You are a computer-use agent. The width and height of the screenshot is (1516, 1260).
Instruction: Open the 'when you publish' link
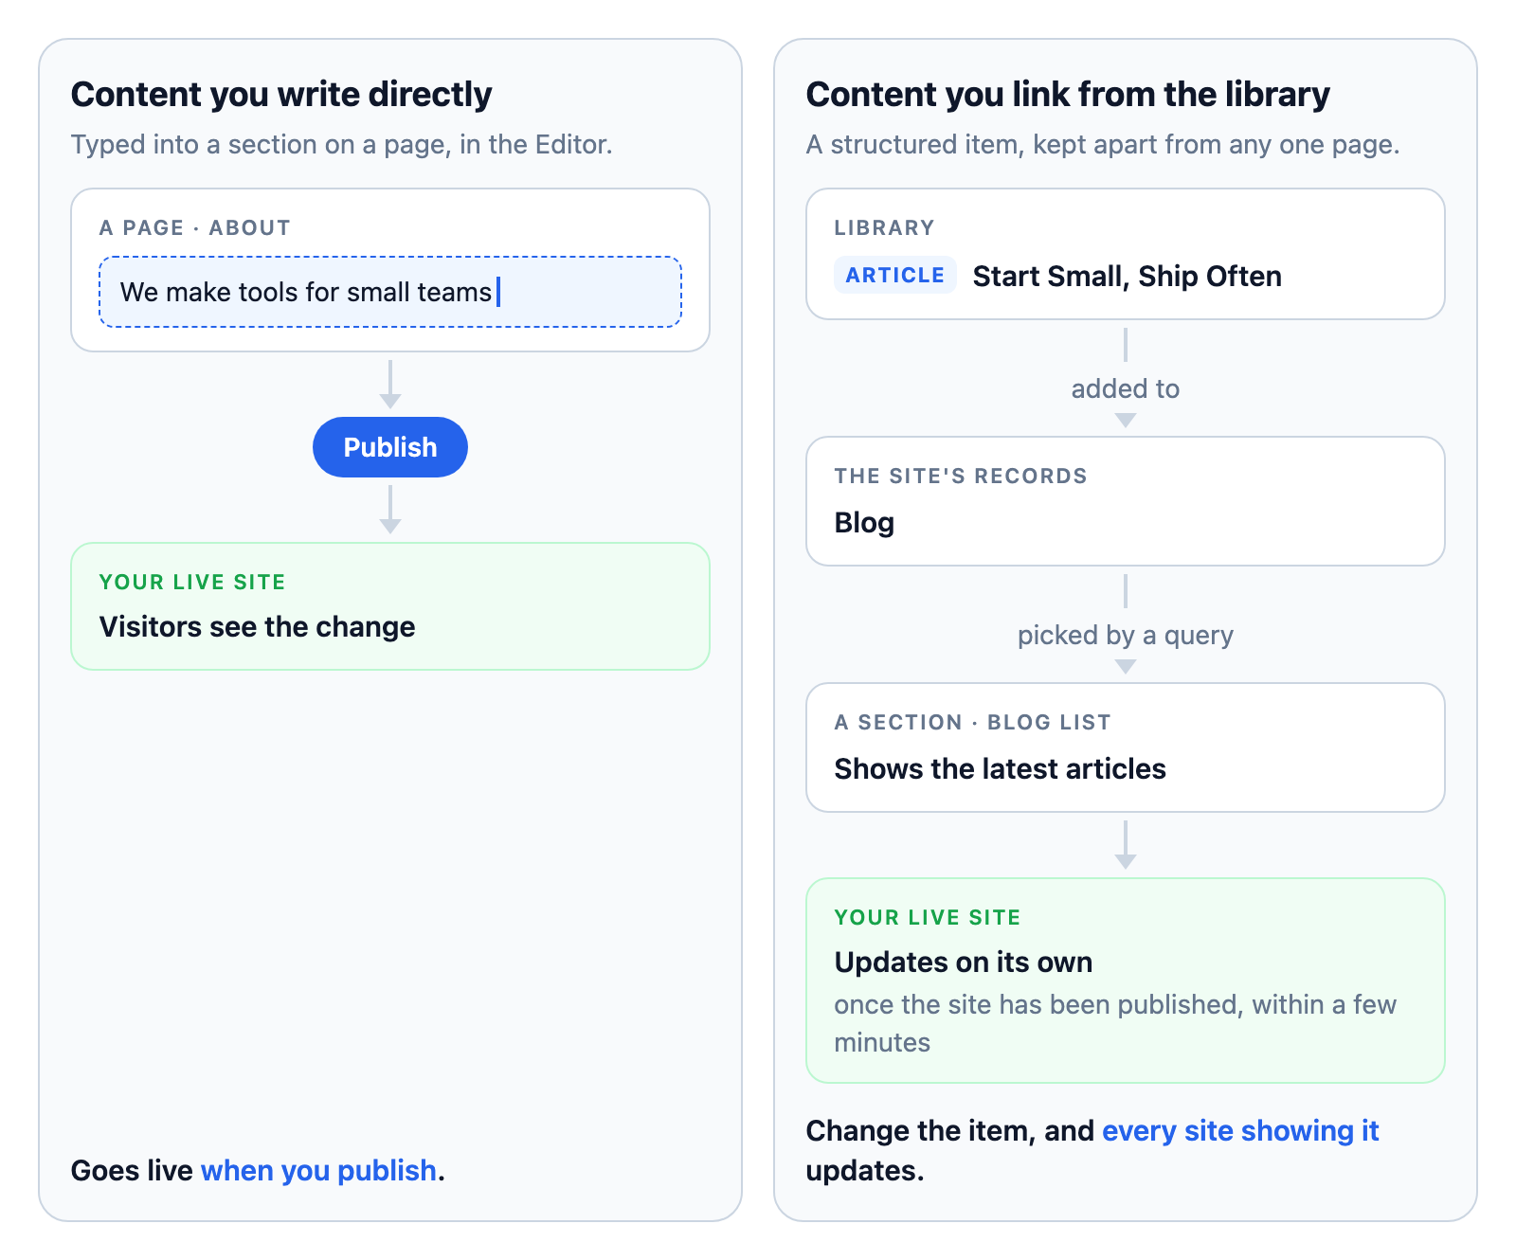[x=318, y=1171]
